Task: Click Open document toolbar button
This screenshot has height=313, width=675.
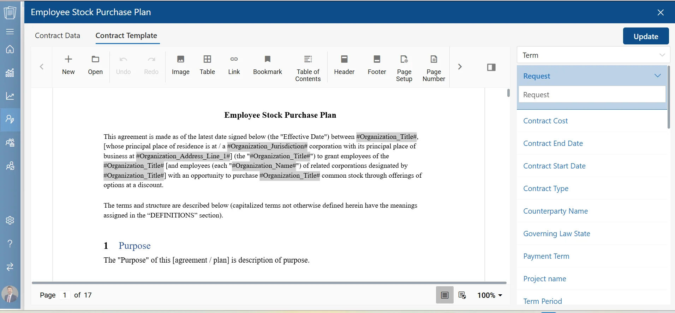Action: [95, 65]
